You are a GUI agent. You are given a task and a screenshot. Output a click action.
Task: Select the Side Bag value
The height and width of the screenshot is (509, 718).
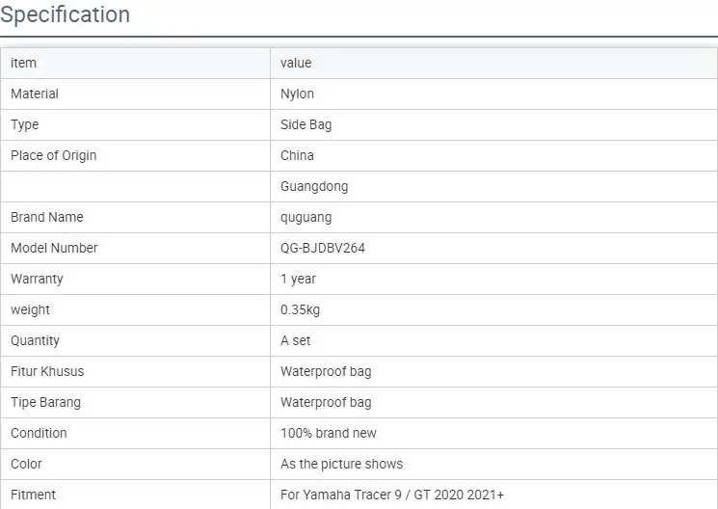[x=306, y=124]
